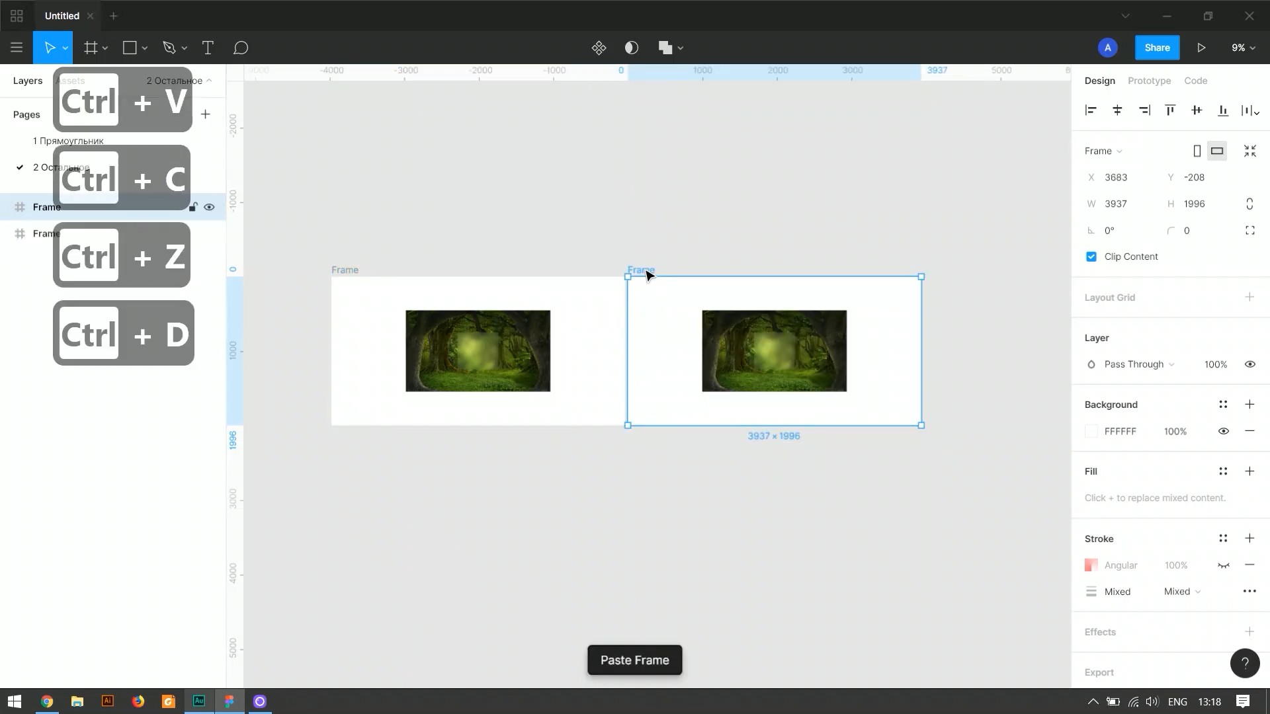Set frame to landscape orientation
The image size is (1270, 714).
coord(1217,151)
